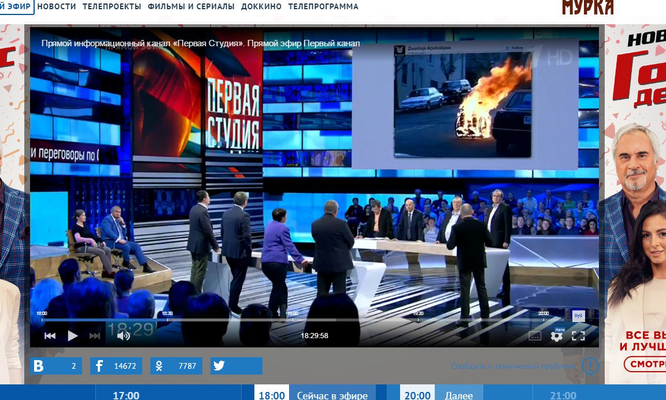666x400 pixels.
Task: Open the ТЕЛЕПРОГРАММА menu item
Action: coord(323,6)
